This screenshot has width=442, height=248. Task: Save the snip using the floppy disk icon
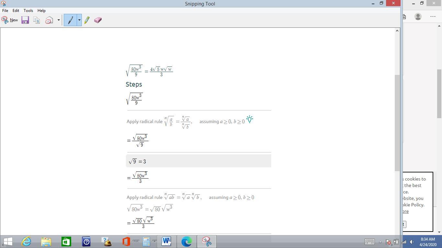tap(25, 20)
